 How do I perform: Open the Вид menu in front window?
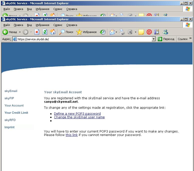(x=29, y=25)
